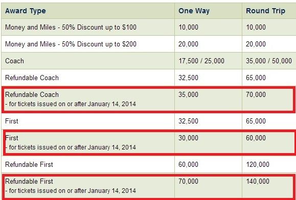
Task: Click the 30,000 First one way value
Action: tap(189, 138)
